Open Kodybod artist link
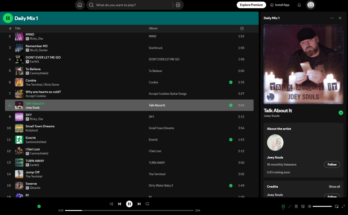 point(32,130)
